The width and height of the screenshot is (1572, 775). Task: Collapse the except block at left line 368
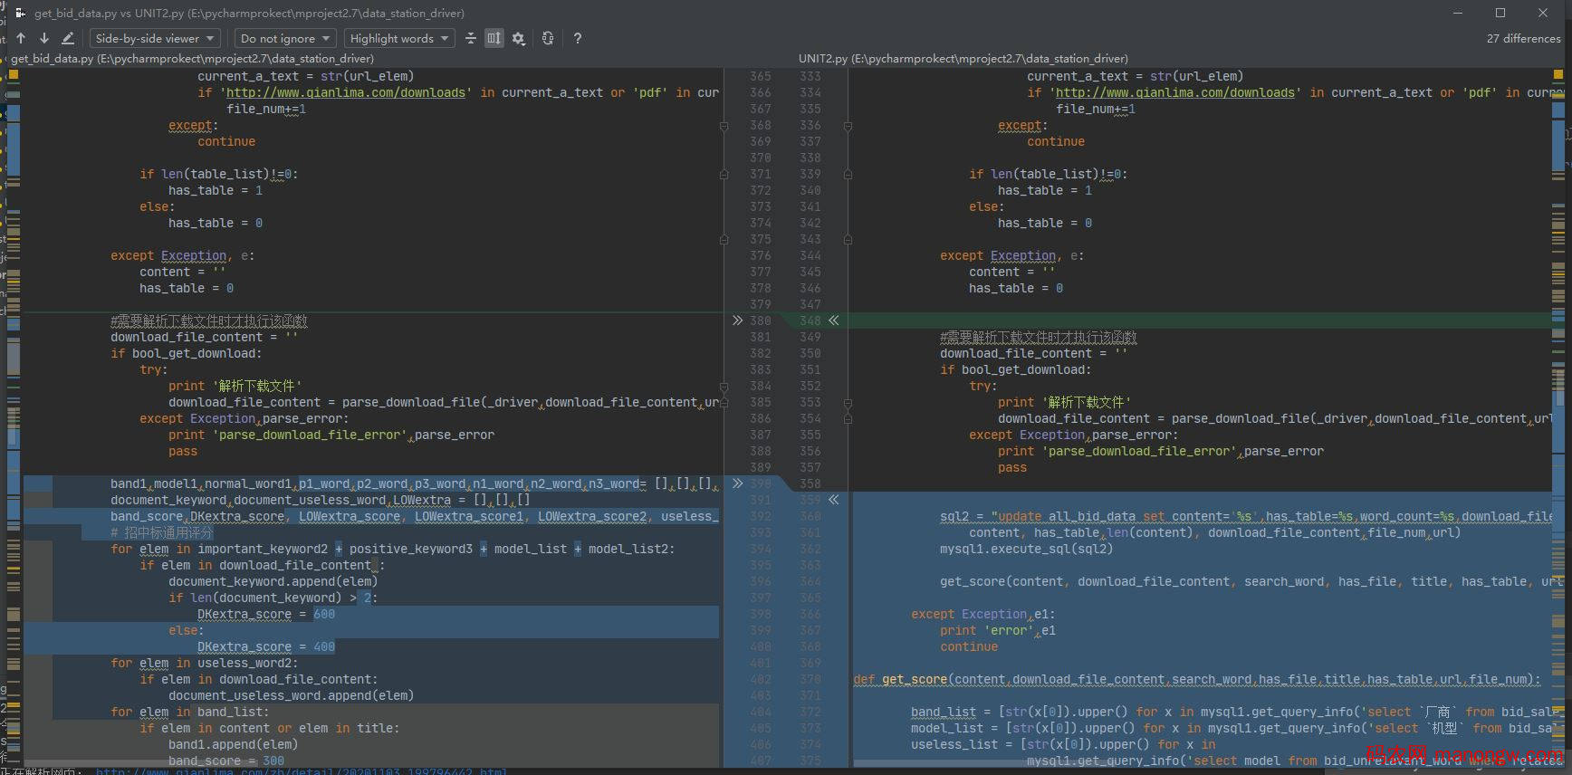[x=724, y=126]
